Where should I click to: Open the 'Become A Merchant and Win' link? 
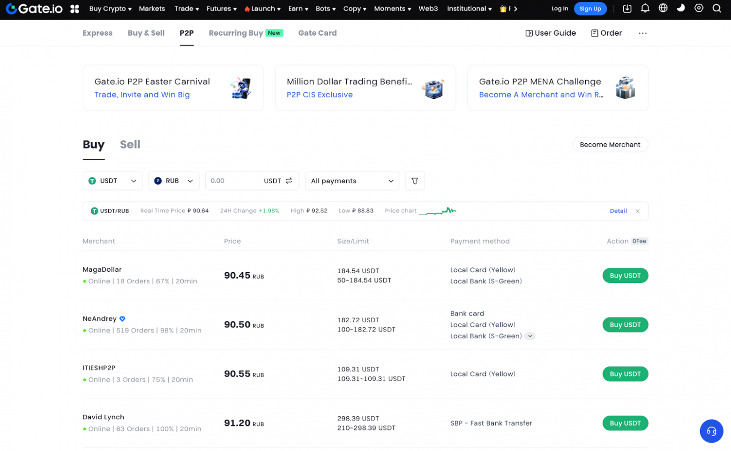point(541,95)
